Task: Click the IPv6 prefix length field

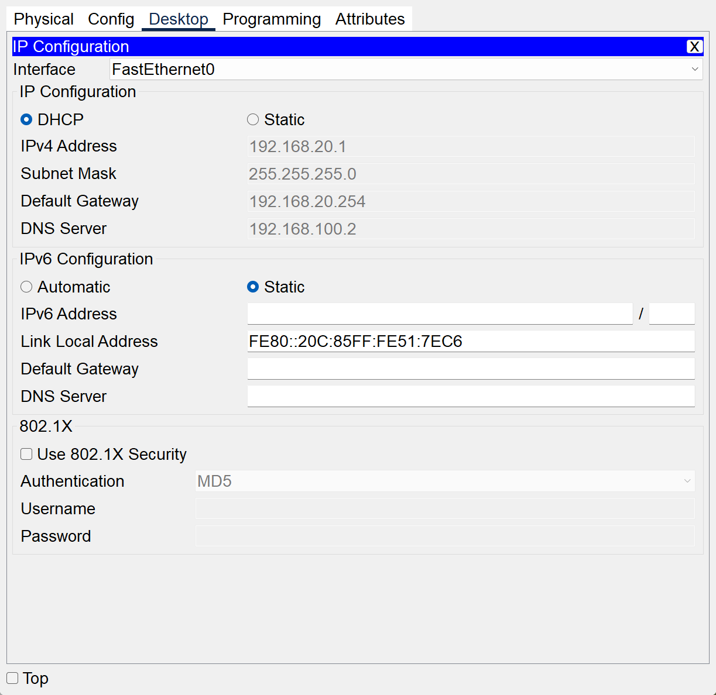Action: pyautogui.click(x=672, y=314)
